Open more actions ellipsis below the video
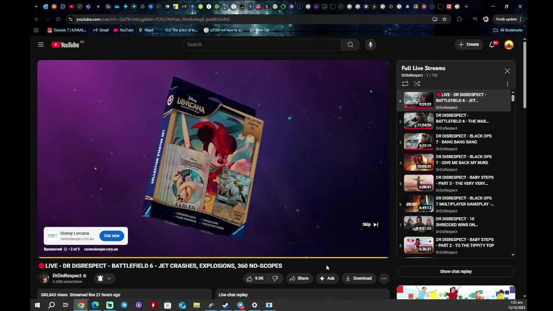 384,279
